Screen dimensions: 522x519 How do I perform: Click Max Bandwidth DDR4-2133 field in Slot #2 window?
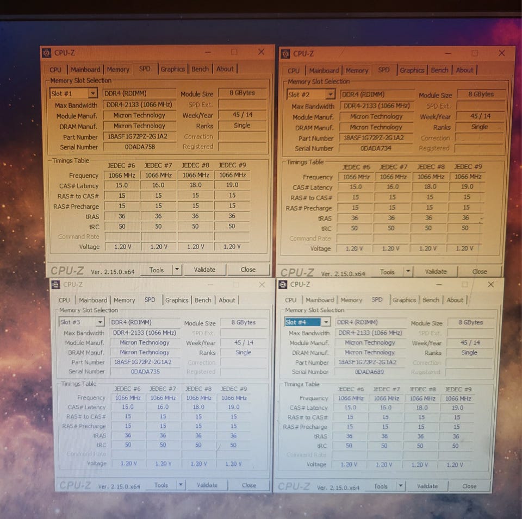click(x=376, y=106)
